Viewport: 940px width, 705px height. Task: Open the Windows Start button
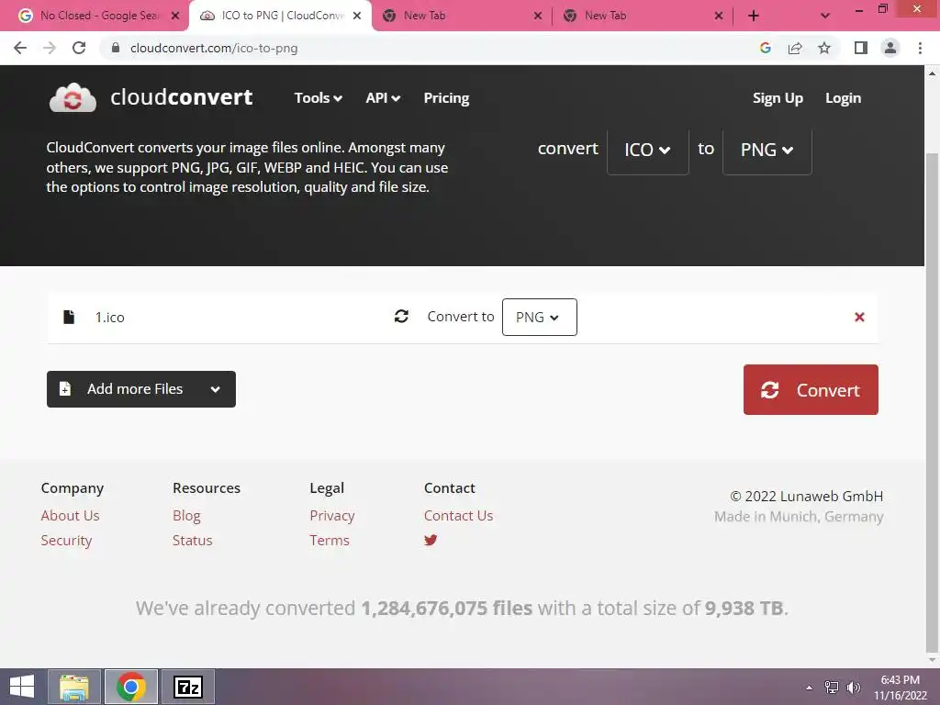click(22, 687)
